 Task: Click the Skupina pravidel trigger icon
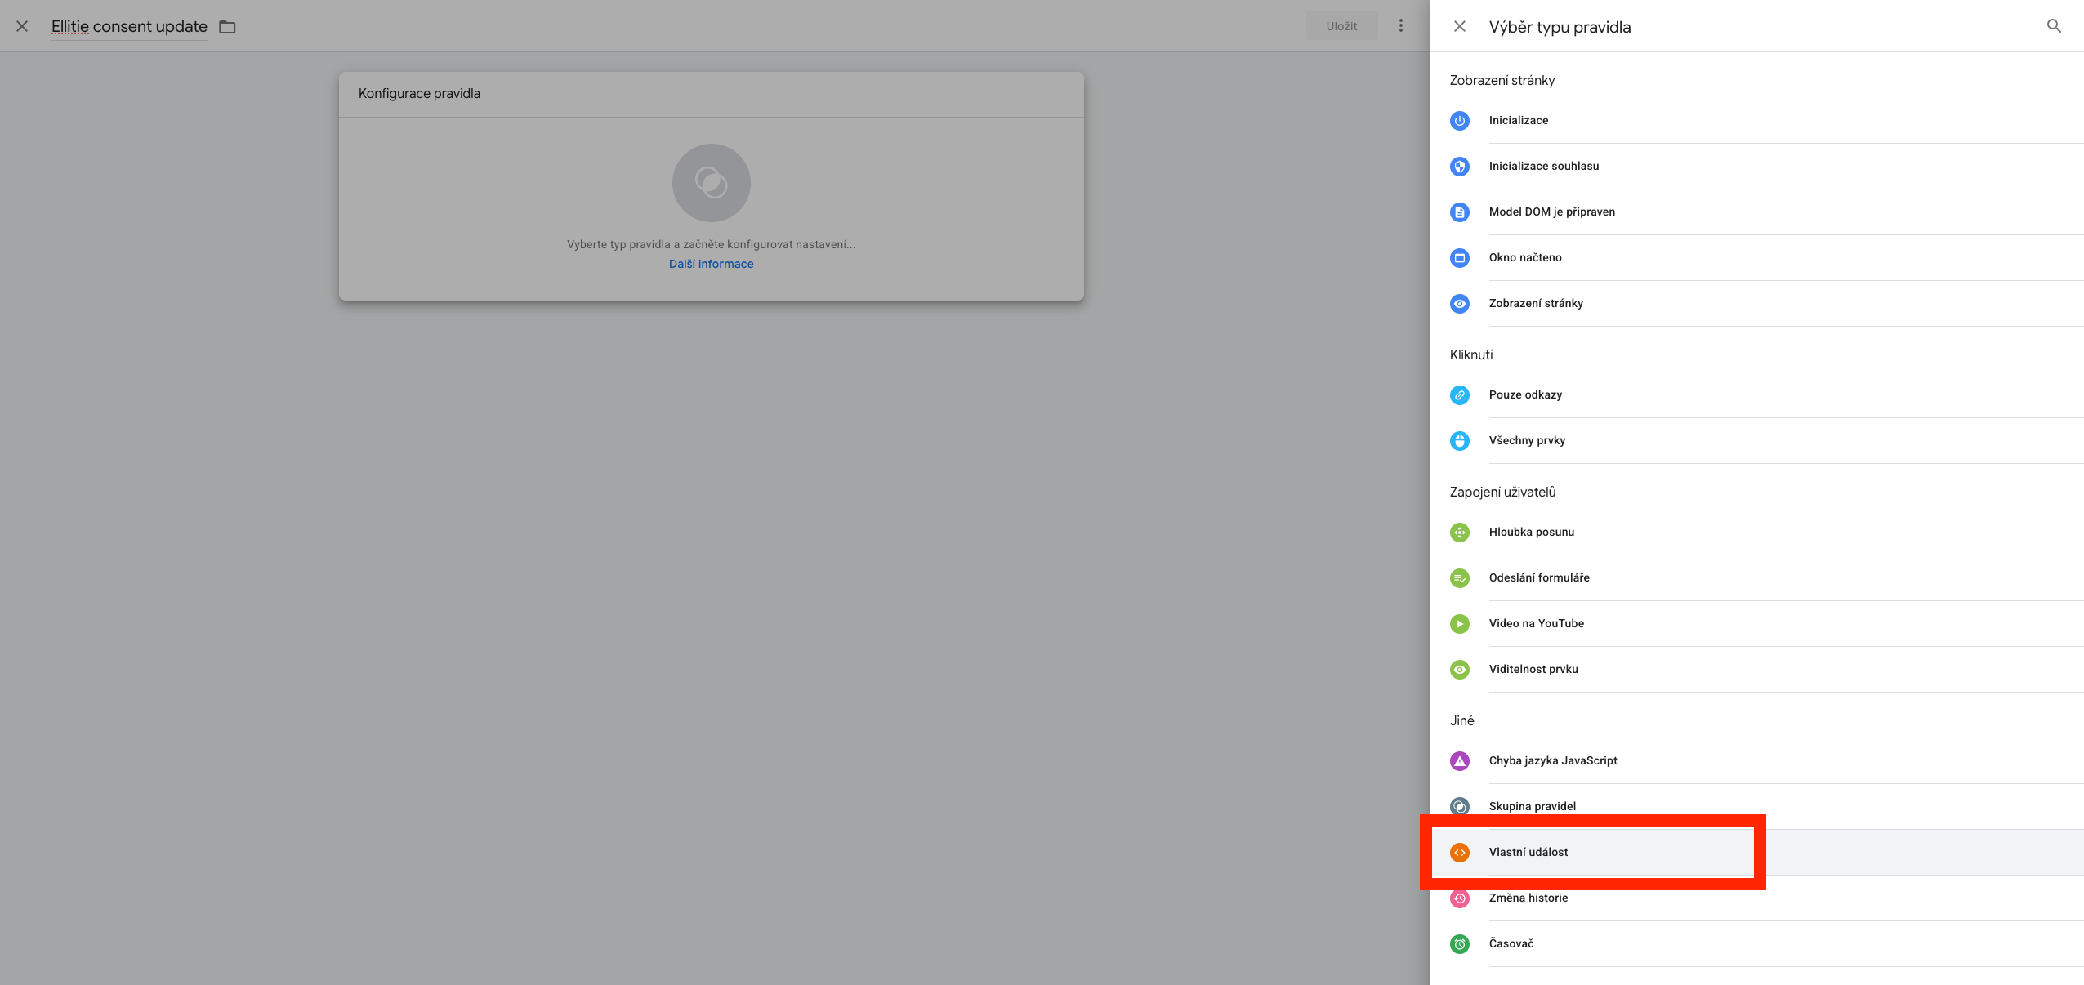1461,806
